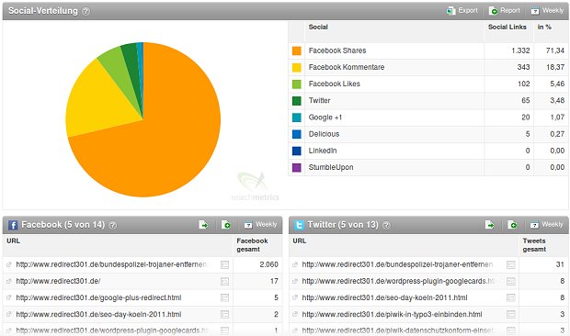Click Export in Social-Verteilung header
The width and height of the screenshot is (570, 336).
click(x=462, y=11)
